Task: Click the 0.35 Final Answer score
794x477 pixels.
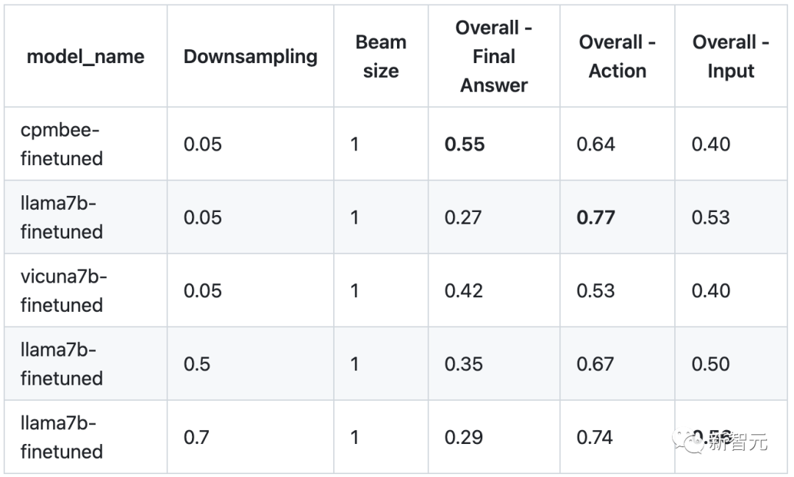Action: pyautogui.click(x=464, y=364)
